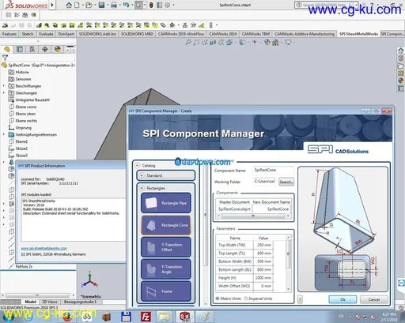Image resolution: width=405 pixels, height=323 pixels.
Task: Select the Metric Units radio button
Action: (218, 299)
